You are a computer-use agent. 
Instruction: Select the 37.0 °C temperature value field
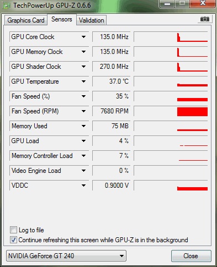[112, 81]
